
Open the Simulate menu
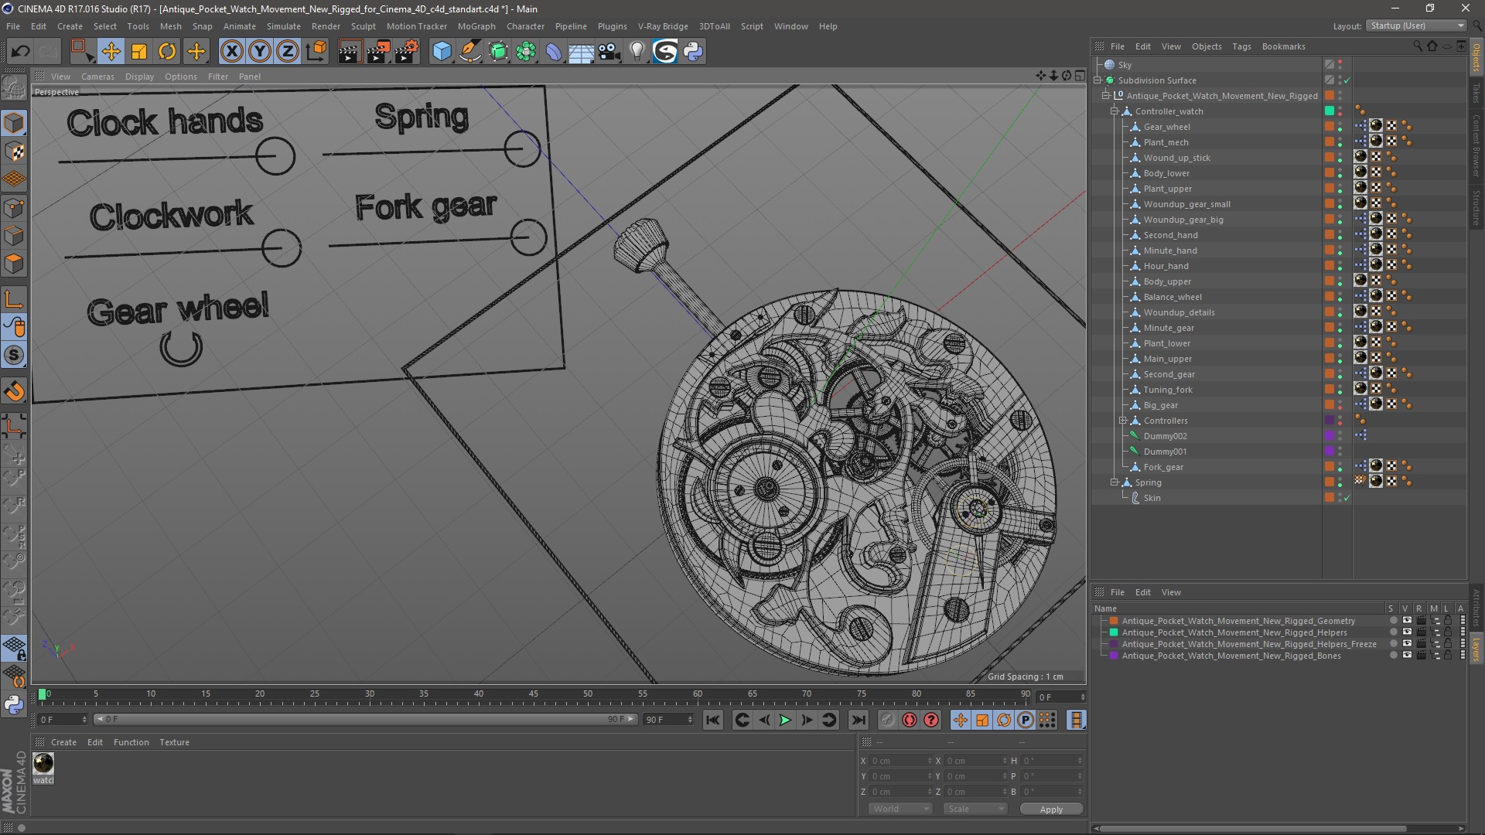point(284,26)
